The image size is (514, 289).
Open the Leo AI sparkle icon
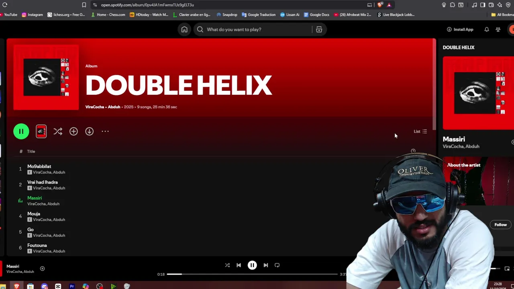500,5
